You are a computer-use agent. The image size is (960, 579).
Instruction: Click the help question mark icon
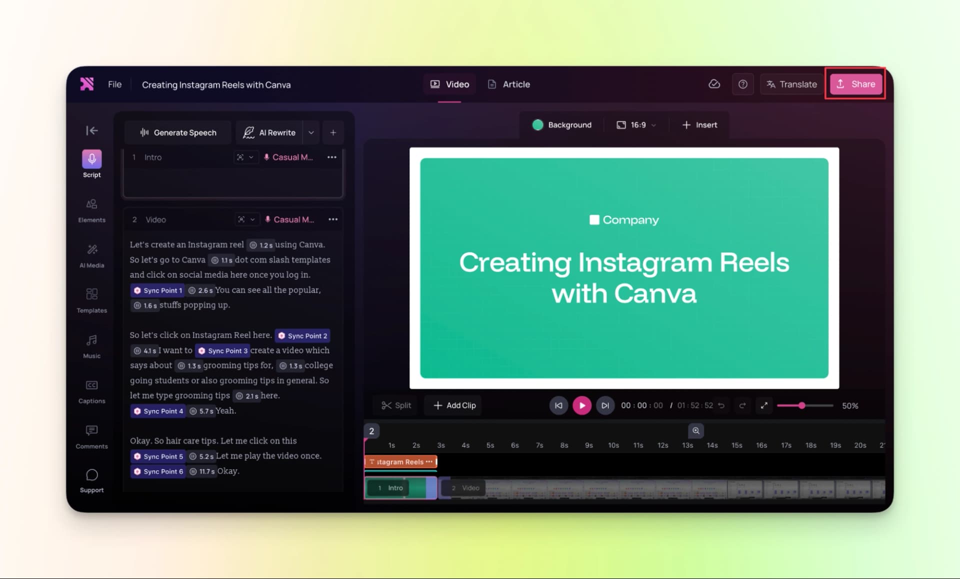742,84
